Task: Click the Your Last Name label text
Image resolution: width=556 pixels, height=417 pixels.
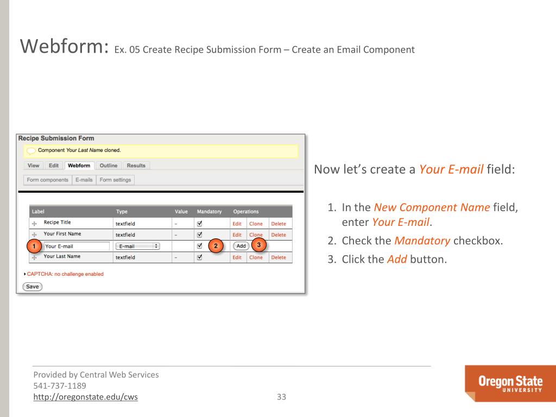Action: pyautogui.click(x=62, y=256)
